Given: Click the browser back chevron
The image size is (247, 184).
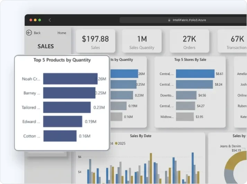Looking at the screenshot, I should click(x=50, y=20).
